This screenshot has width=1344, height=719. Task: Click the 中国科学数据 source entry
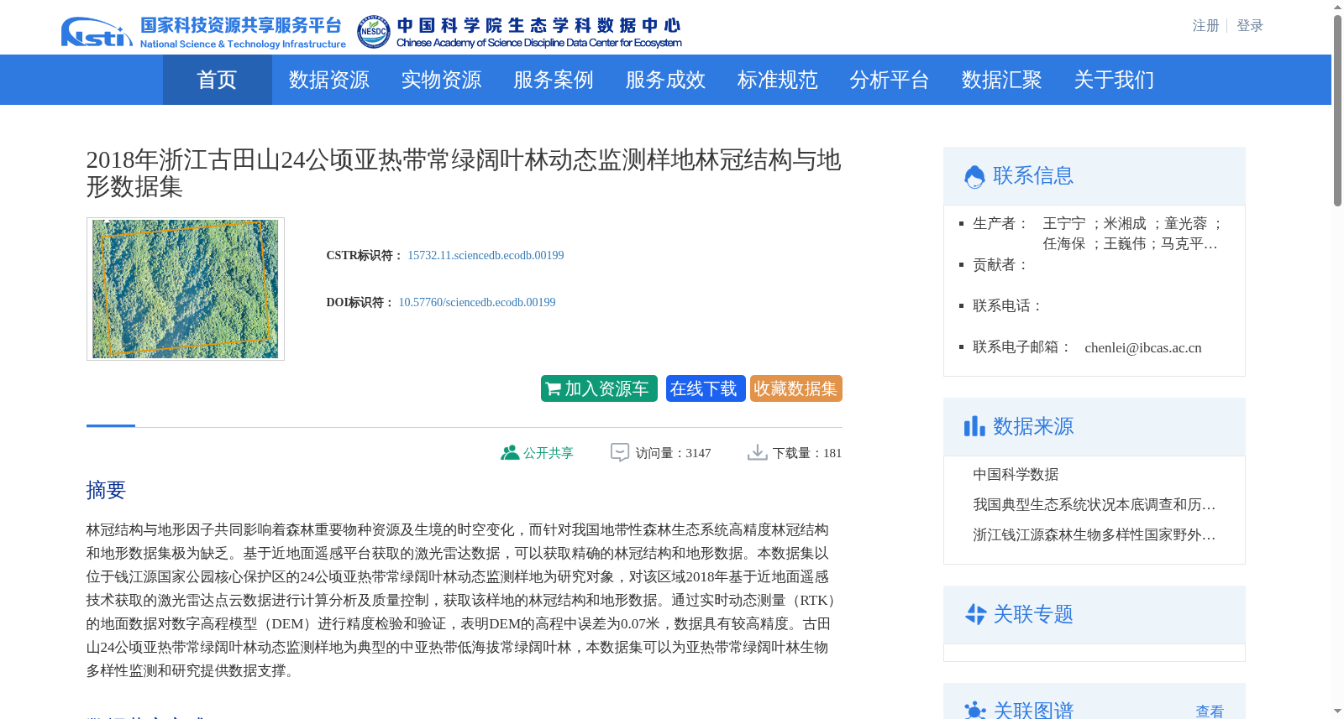click(1016, 475)
